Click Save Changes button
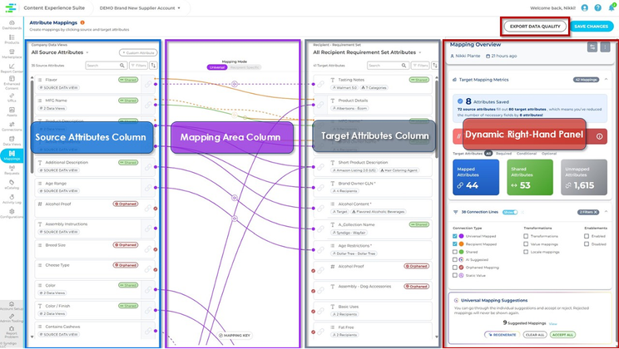 591,27
